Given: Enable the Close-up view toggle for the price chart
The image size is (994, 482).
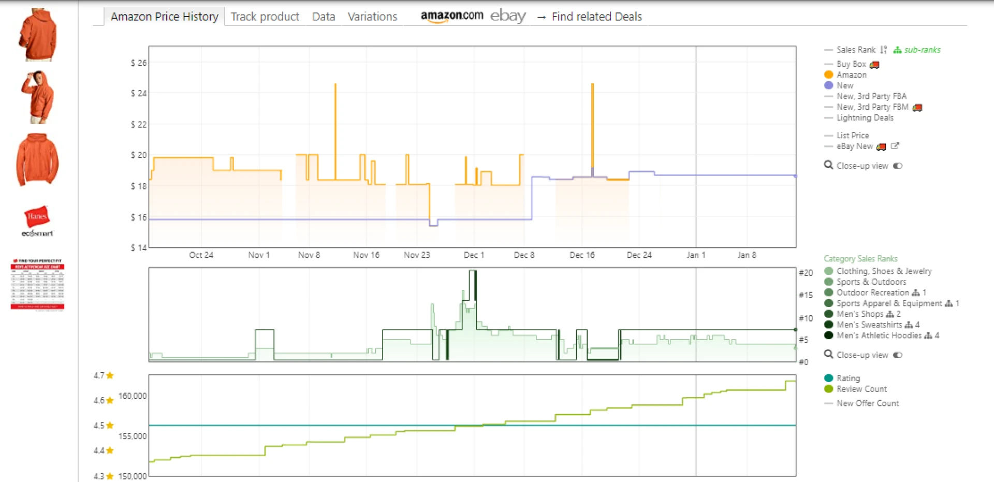Looking at the screenshot, I should [898, 166].
